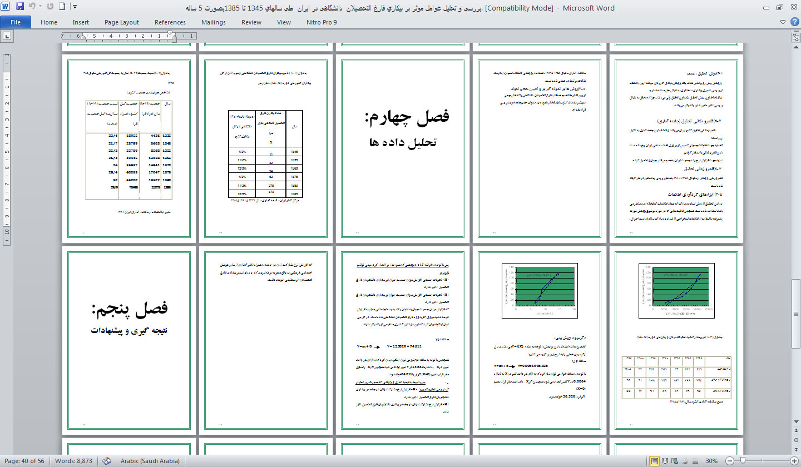801x467 pixels.
Task: Click the 30% zoom level button
Action: pyautogui.click(x=711, y=461)
